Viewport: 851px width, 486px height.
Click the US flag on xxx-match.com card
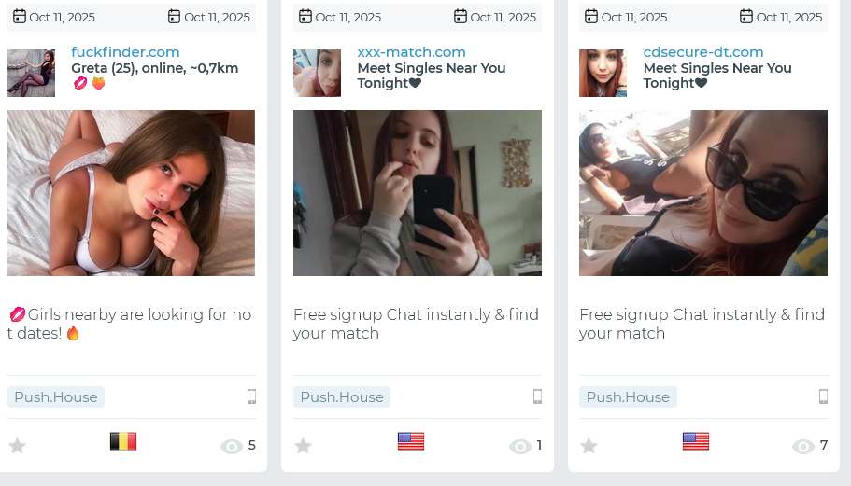[x=411, y=441]
